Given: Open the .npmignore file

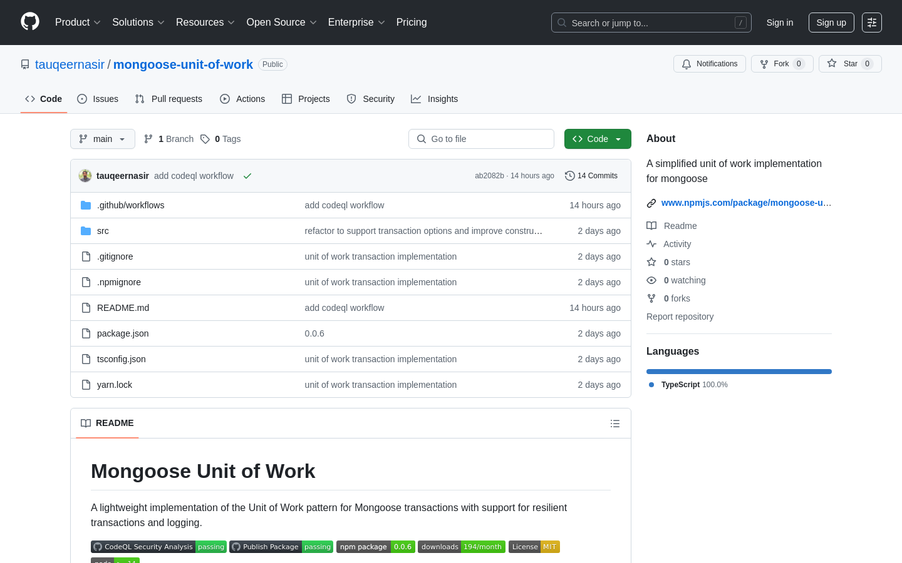Looking at the screenshot, I should click(x=119, y=282).
